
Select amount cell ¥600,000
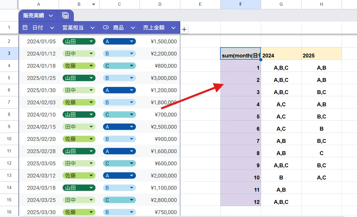pos(160,163)
